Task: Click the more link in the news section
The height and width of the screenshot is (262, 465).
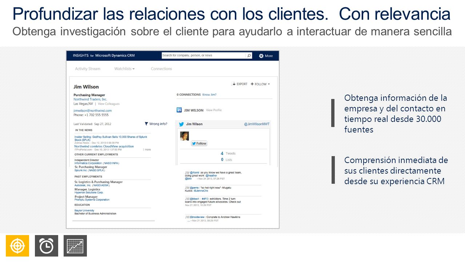Action: (x=148, y=150)
